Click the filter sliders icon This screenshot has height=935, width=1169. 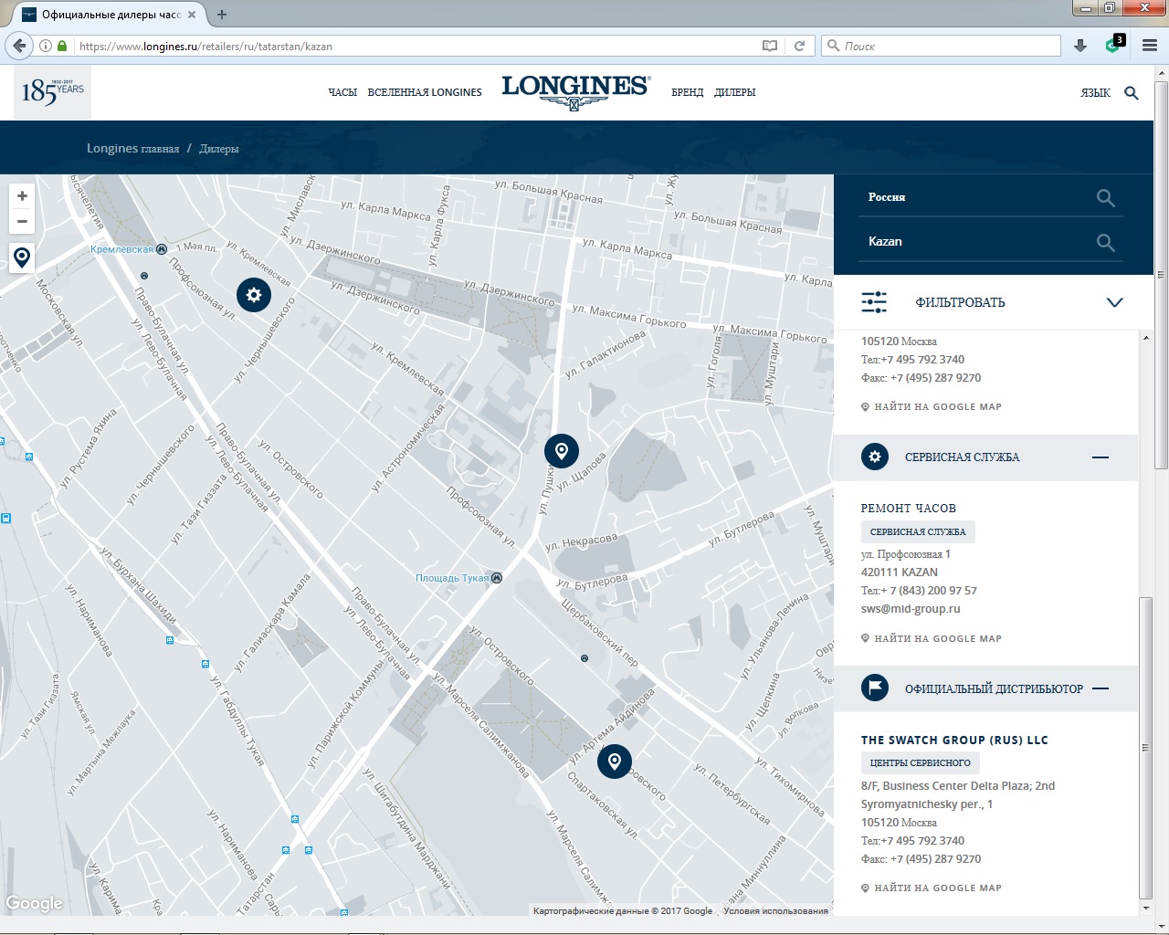pos(874,302)
